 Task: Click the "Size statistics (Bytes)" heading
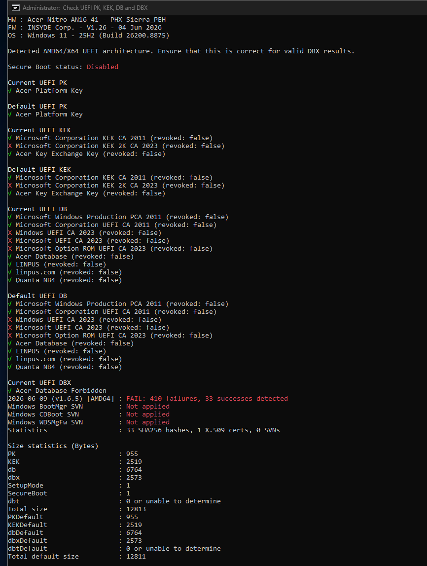pyautogui.click(x=53, y=446)
